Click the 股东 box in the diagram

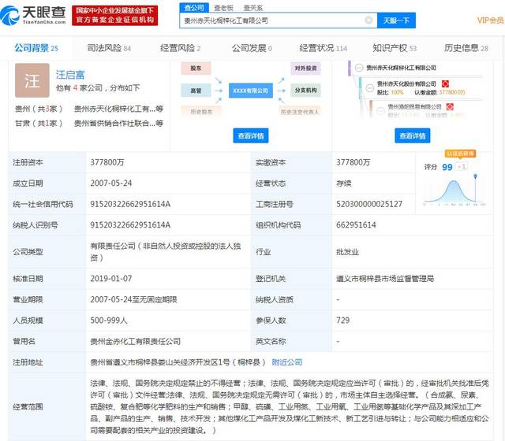196,69
